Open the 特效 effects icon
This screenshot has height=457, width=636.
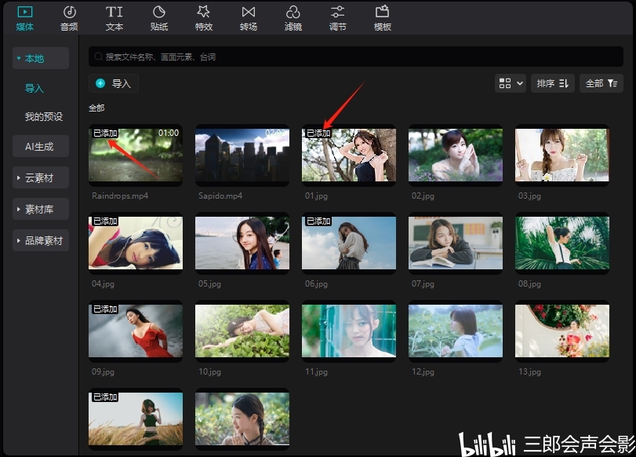(204, 18)
